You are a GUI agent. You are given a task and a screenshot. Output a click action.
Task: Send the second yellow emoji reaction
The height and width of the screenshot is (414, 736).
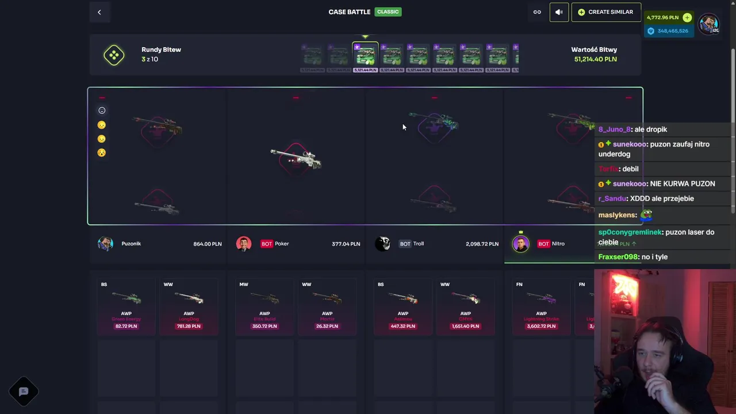[x=102, y=139]
